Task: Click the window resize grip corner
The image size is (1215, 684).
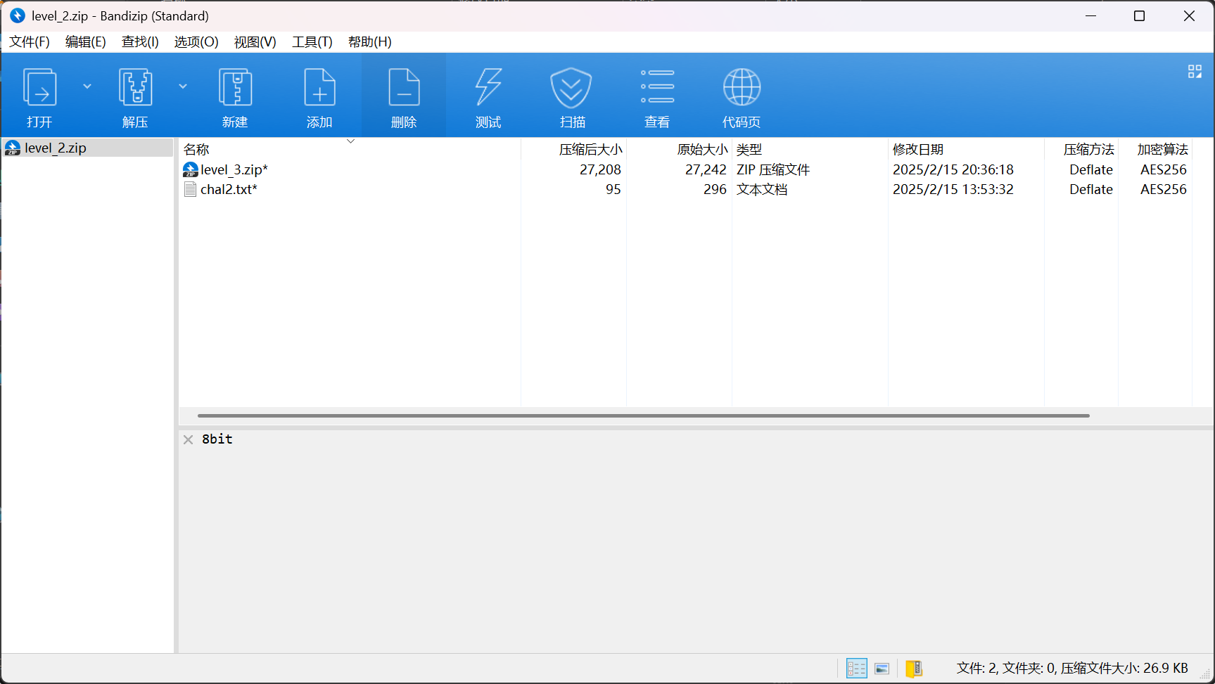Action: (1206, 676)
